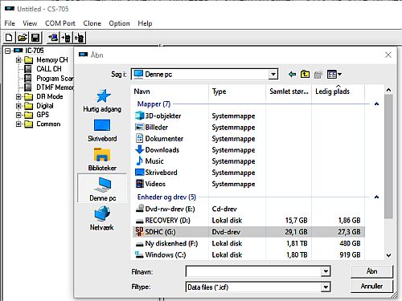Image resolution: width=402 pixels, height=301 pixels.
Task: Sort by Ledig plads column header
Action: pos(338,92)
